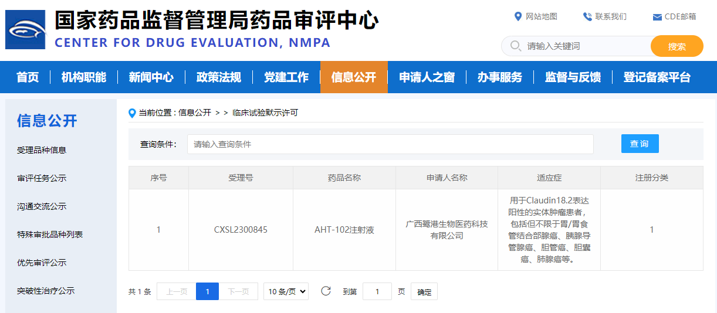Click the CDE mailbox envelope icon

[657, 17]
